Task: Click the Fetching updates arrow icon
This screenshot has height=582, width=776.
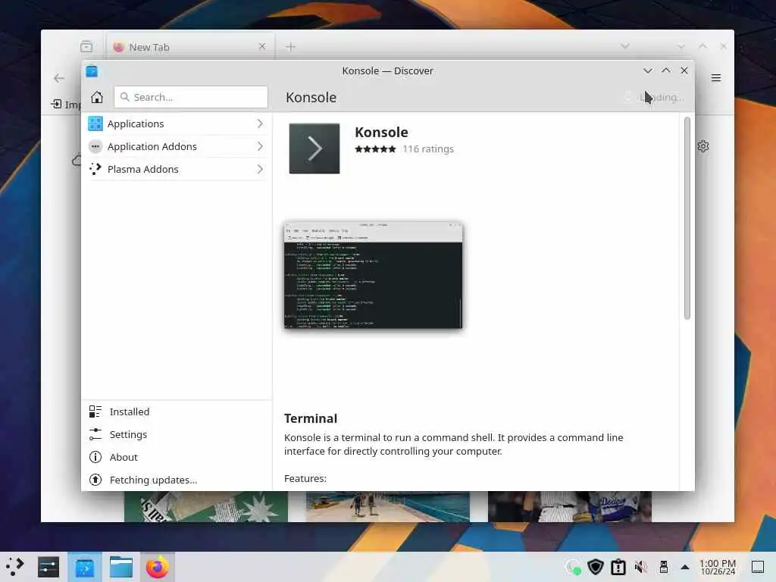Action: pos(95,480)
